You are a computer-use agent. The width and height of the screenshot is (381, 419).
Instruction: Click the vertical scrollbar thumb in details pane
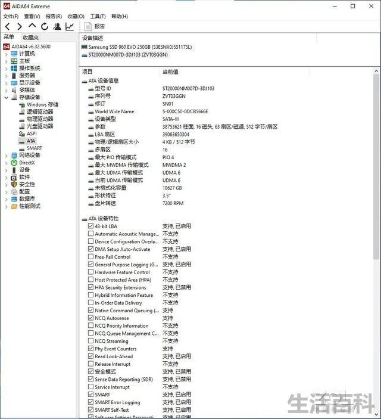coord(376,167)
